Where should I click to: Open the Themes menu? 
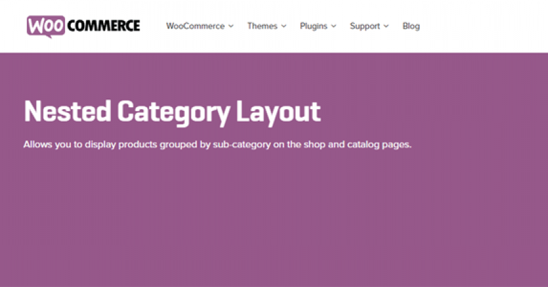262,26
